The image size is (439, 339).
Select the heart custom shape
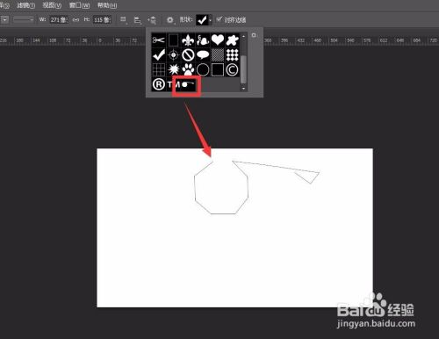(218, 40)
